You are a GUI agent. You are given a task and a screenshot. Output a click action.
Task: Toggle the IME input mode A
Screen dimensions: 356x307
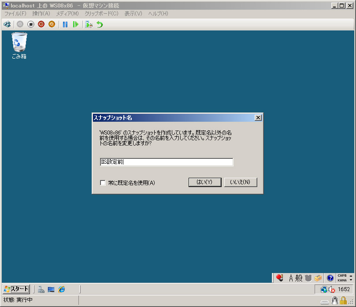[291, 278]
